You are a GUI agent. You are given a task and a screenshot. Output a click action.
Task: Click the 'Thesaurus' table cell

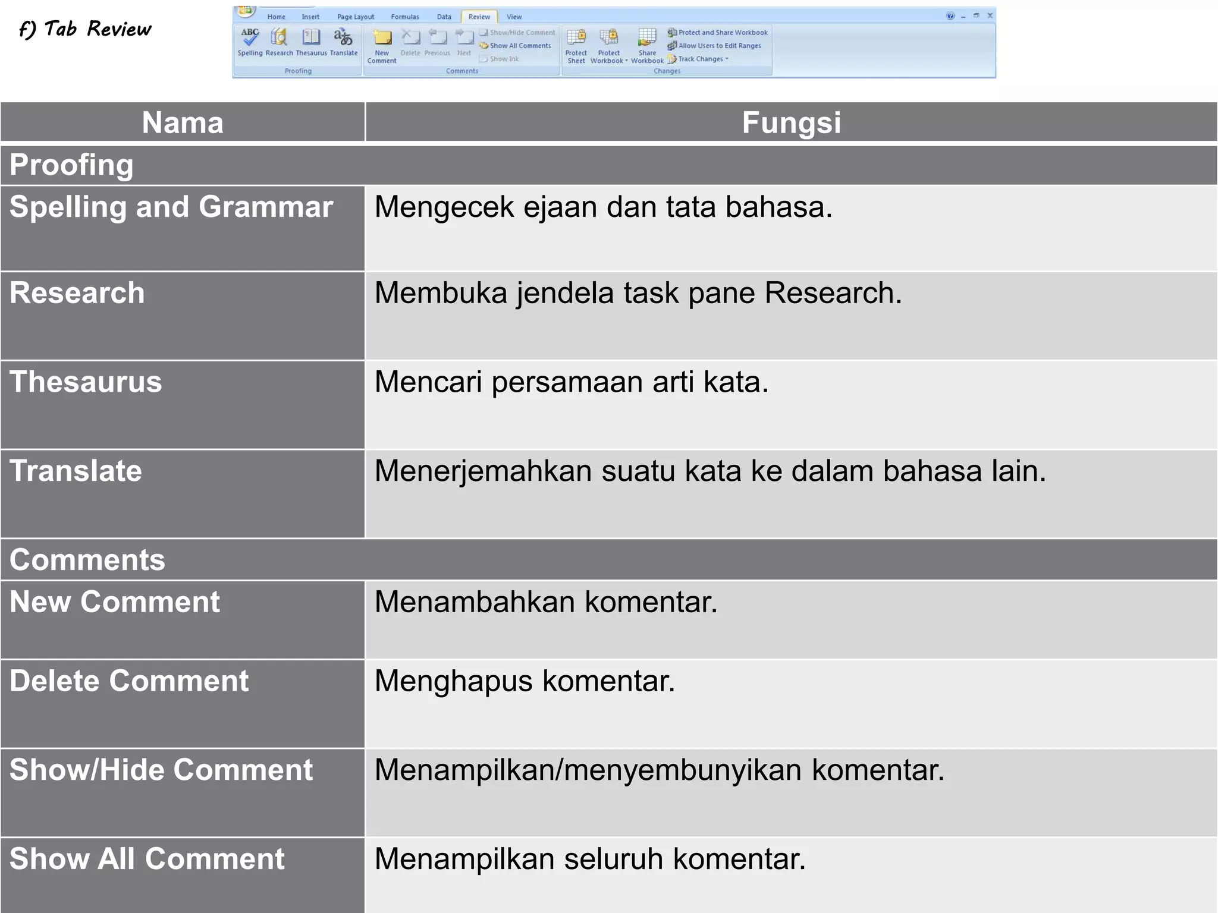[183, 405]
